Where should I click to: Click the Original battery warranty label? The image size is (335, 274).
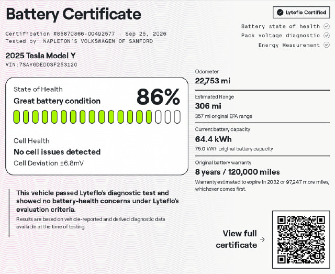[223, 162]
